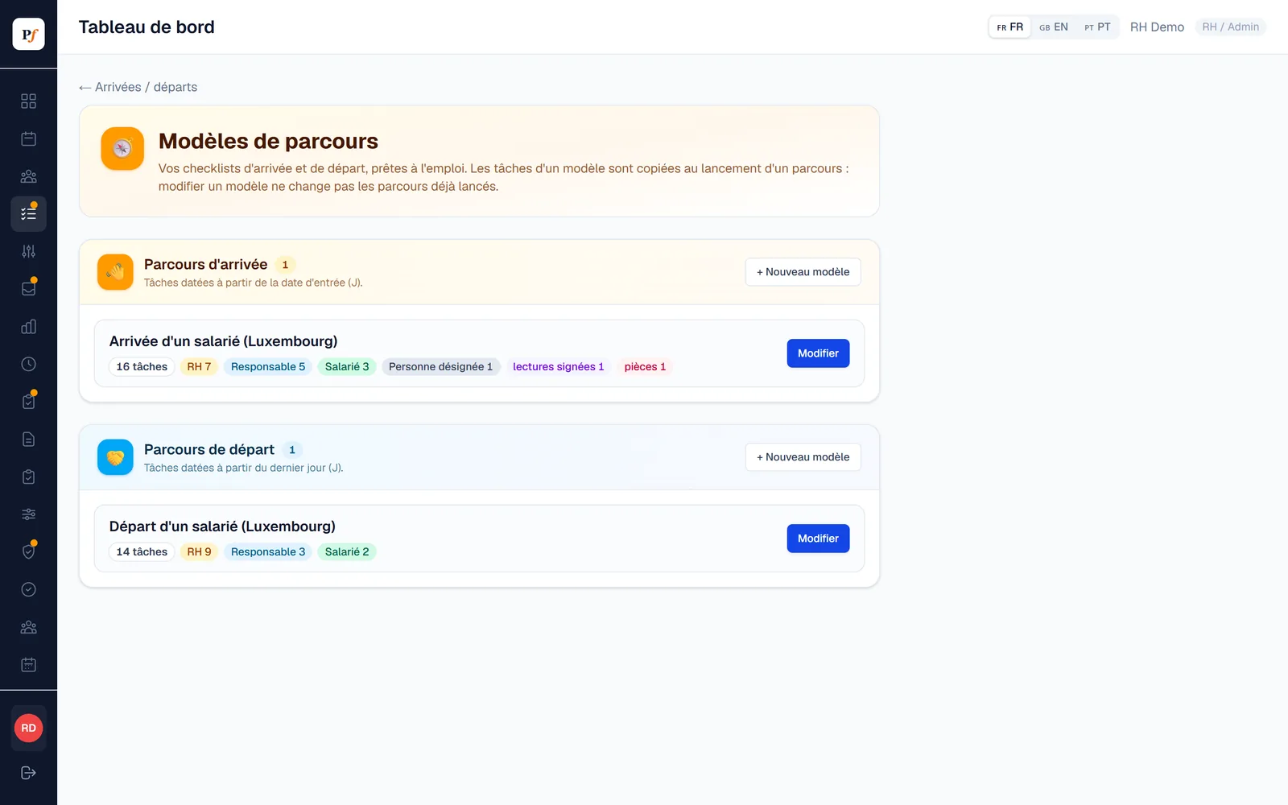
Task: Go back via Arrivées / départs link
Action: [x=138, y=87]
